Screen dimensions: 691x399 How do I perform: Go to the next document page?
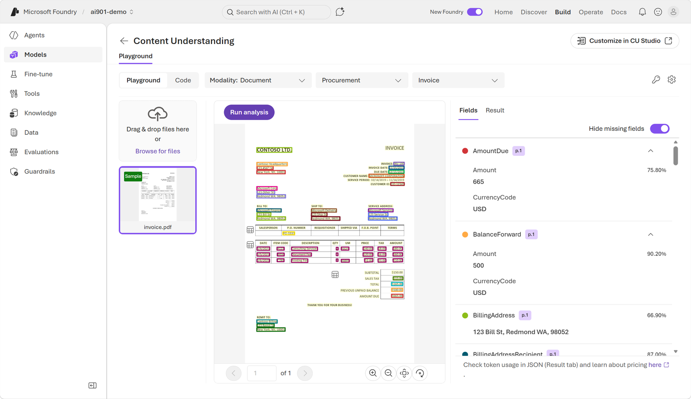click(305, 373)
